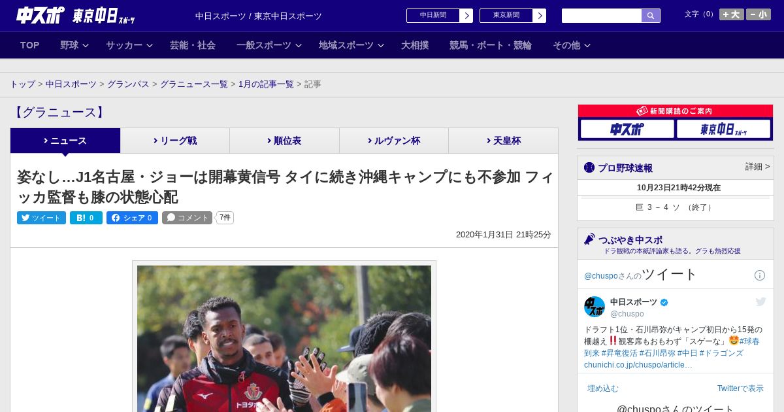Click the search magnifier button

(x=651, y=16)
